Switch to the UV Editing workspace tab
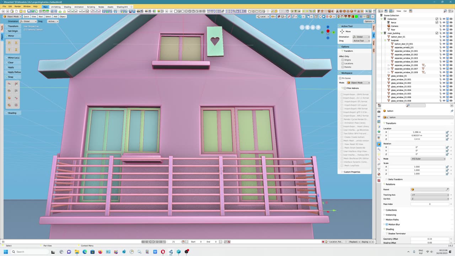The image size is (455, 256). (x=56, y=7)
